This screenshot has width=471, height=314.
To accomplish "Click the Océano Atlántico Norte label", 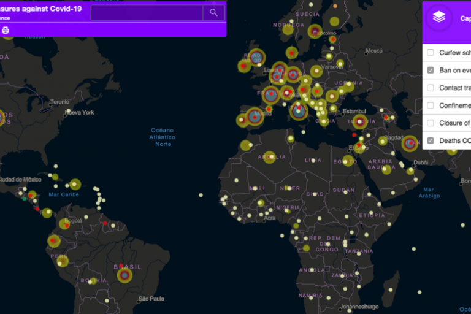I will pos(163,137).
